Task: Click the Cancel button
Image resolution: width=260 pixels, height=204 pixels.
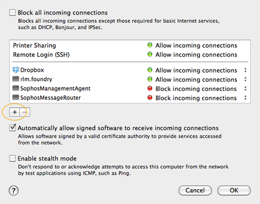Action: [x=195, y=190]
